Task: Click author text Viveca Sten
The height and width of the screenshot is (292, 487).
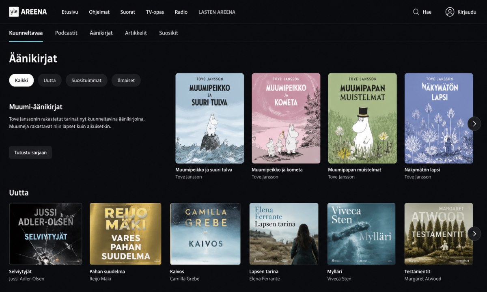Action: click(339, 279)
